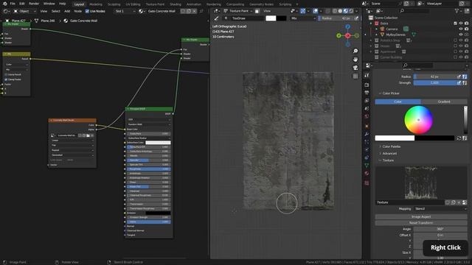472x265 pixels.
Task: Adjust the Strength slider in panel
Action: 434,82
